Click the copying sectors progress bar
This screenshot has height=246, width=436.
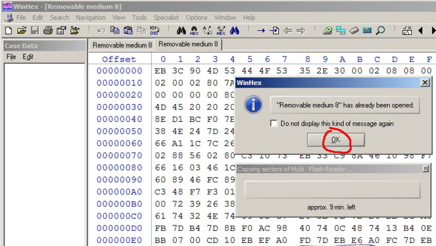coord(333,190)
